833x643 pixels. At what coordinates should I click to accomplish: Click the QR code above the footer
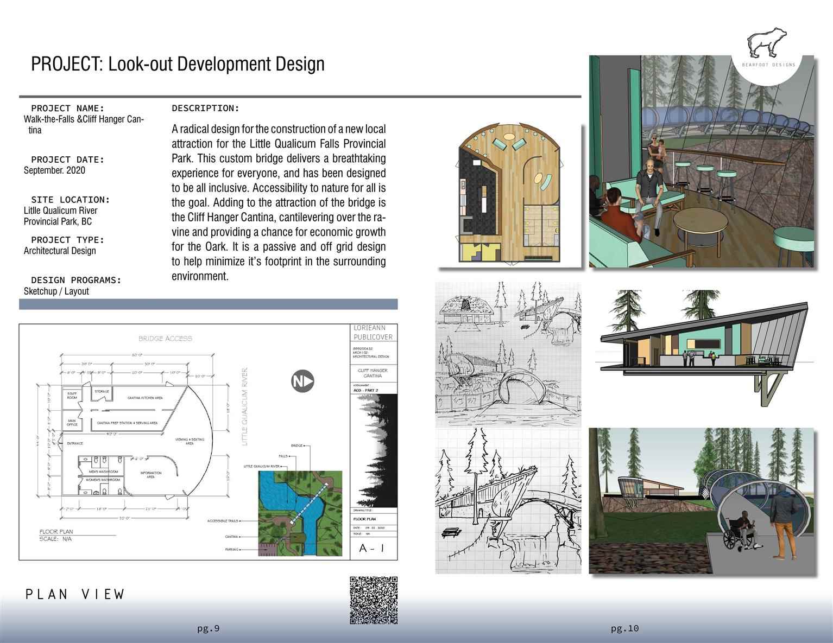click(x=374, y=600)
